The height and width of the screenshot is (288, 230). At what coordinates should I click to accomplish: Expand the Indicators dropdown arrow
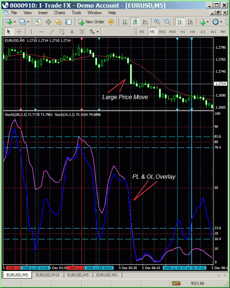207,22
